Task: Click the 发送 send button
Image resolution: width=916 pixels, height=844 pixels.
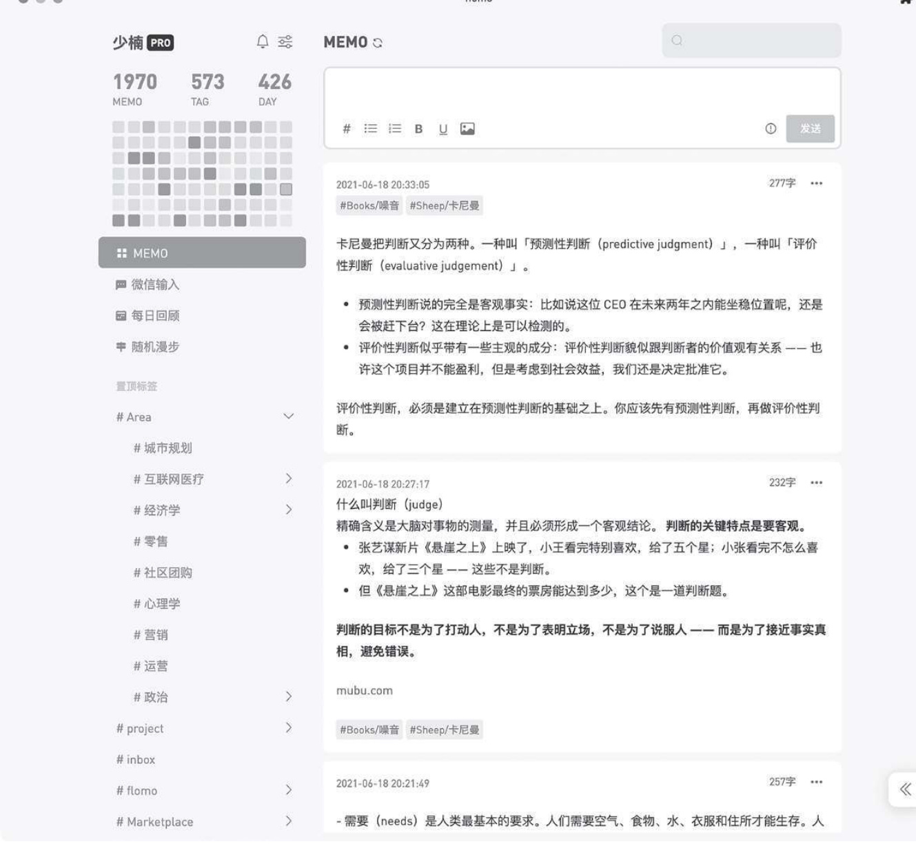Action: (x=810, y=129)
